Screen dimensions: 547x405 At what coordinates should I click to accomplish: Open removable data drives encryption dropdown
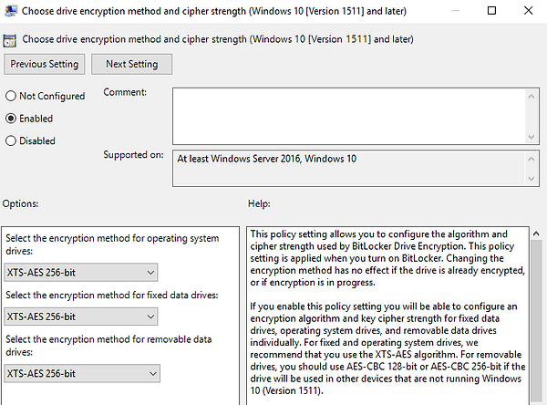click(x=82, y=374)
